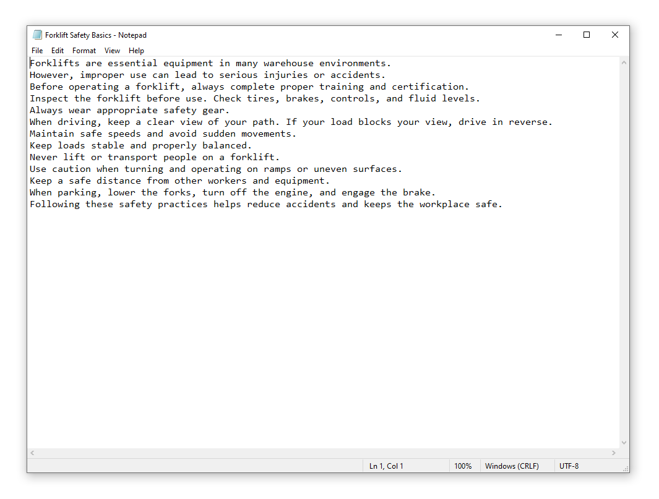Click the word 'transport' in the text
659x499 pixels.
point(132,158)
